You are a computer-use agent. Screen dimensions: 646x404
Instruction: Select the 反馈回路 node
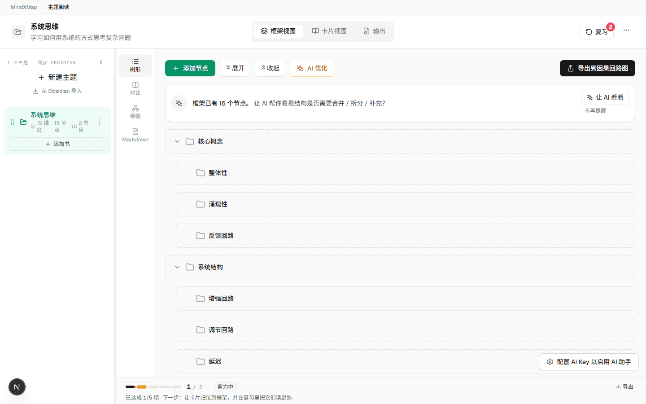click(406, 236)
